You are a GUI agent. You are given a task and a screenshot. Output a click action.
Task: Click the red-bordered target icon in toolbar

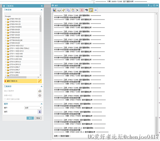point(82,10)
